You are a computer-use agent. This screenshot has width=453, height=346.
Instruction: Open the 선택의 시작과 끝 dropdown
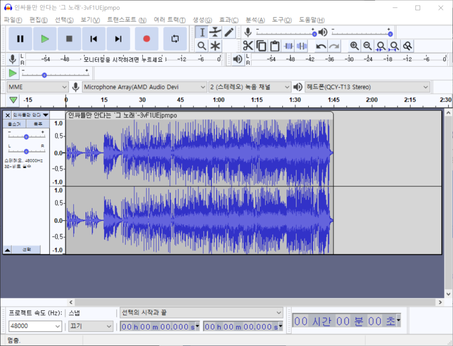[x=201, y=313]
